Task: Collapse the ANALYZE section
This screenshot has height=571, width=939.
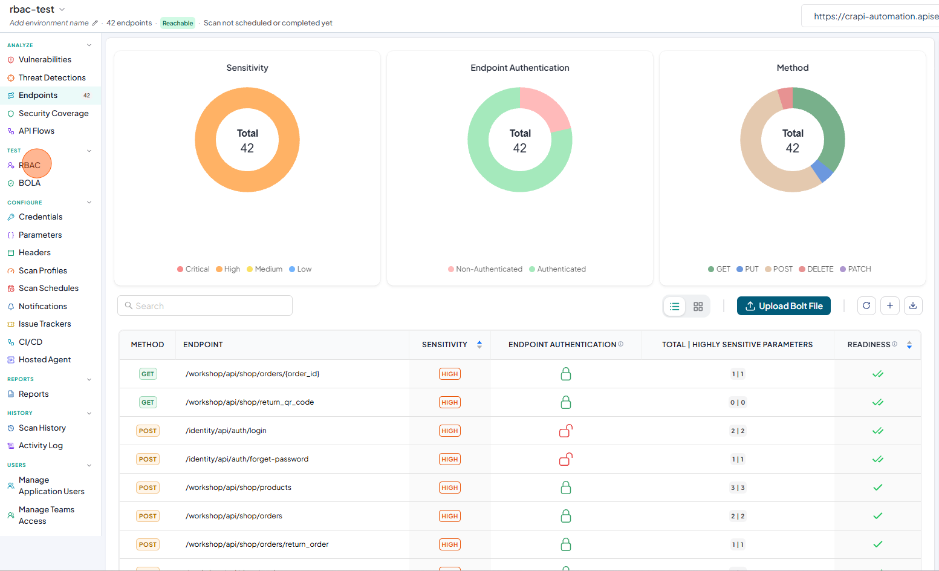Action: tap(89, 45)
